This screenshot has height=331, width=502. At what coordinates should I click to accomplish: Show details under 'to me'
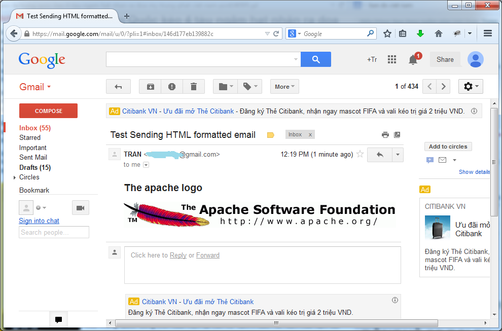pos(146,165)
